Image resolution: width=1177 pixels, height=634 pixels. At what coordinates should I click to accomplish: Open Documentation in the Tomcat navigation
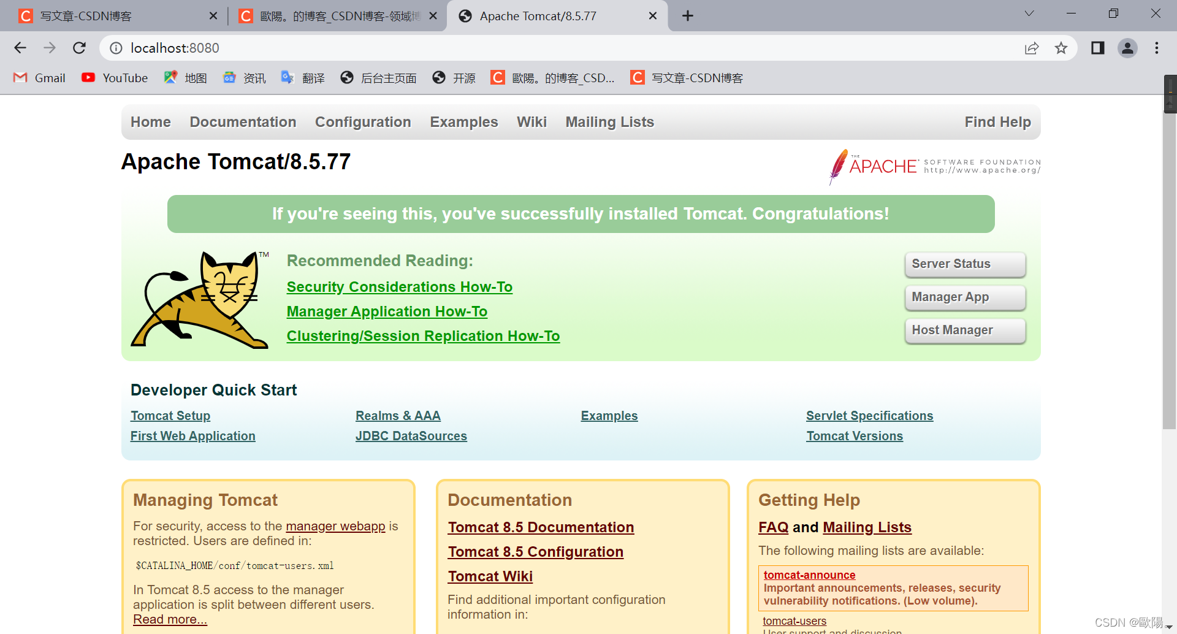coord(243,122)
